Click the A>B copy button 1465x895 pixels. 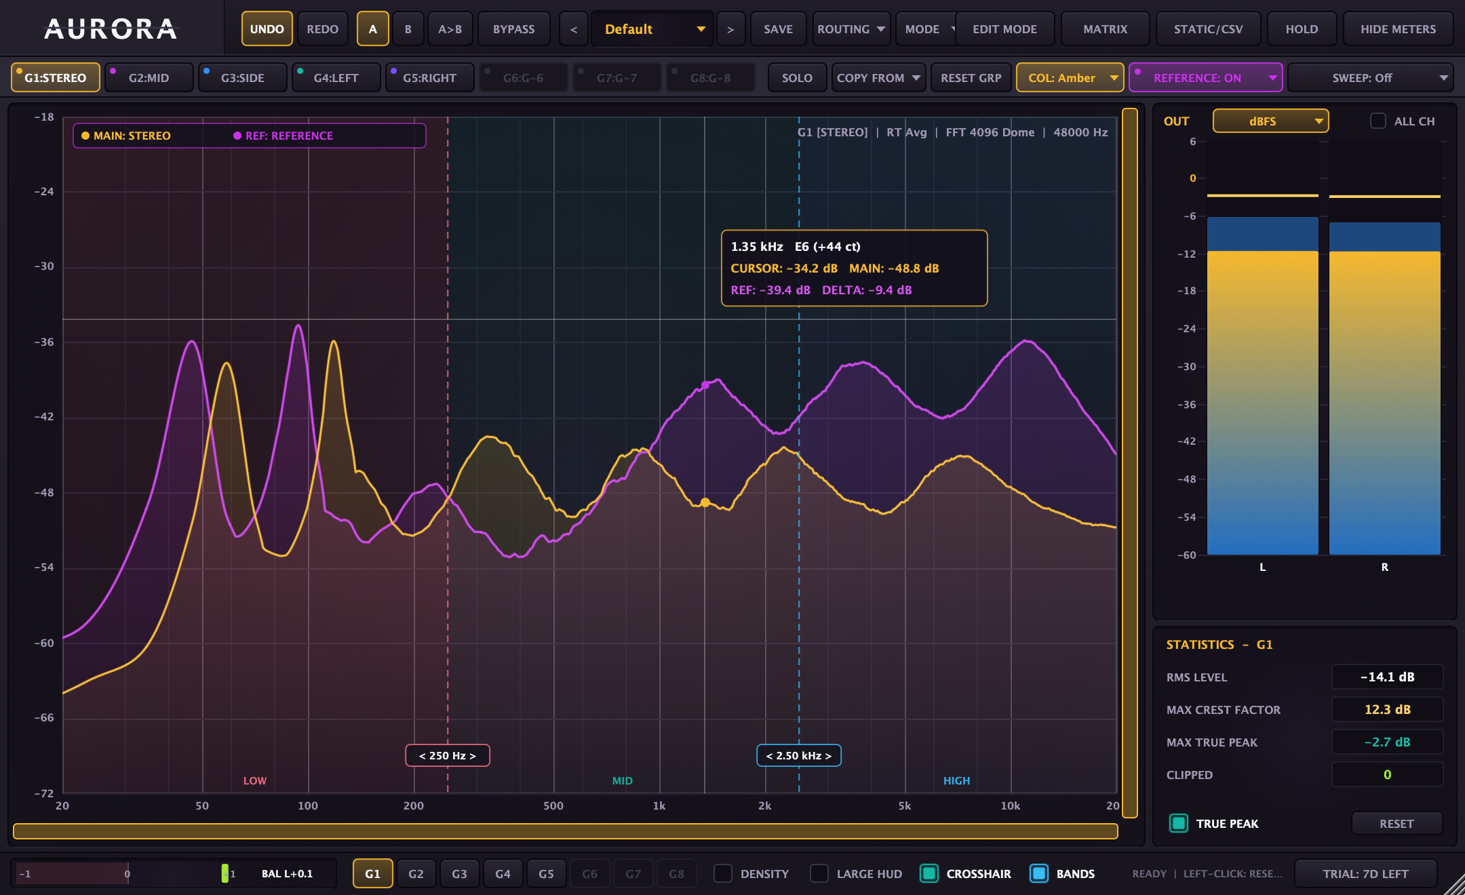pos(450,29)
